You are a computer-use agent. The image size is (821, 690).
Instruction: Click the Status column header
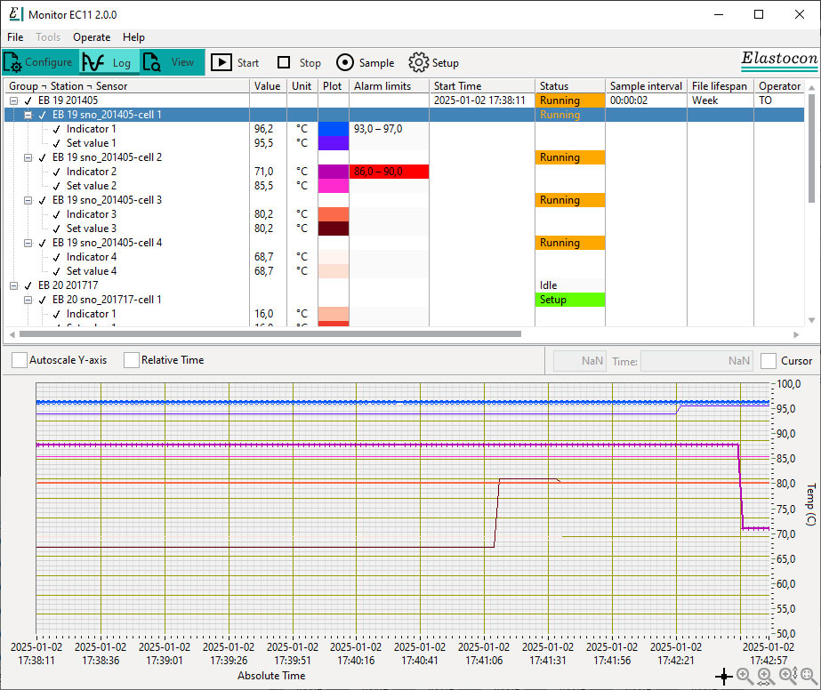click(569, 86)
